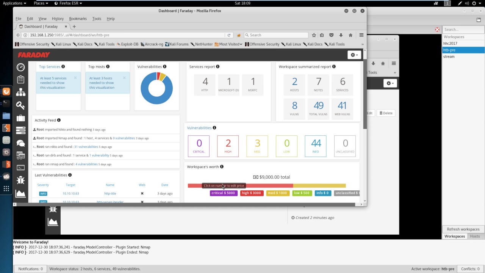Click the Notifications: 0 button in status bar
The width and height of the screenshot is (485, 273).
coord(30,269)
